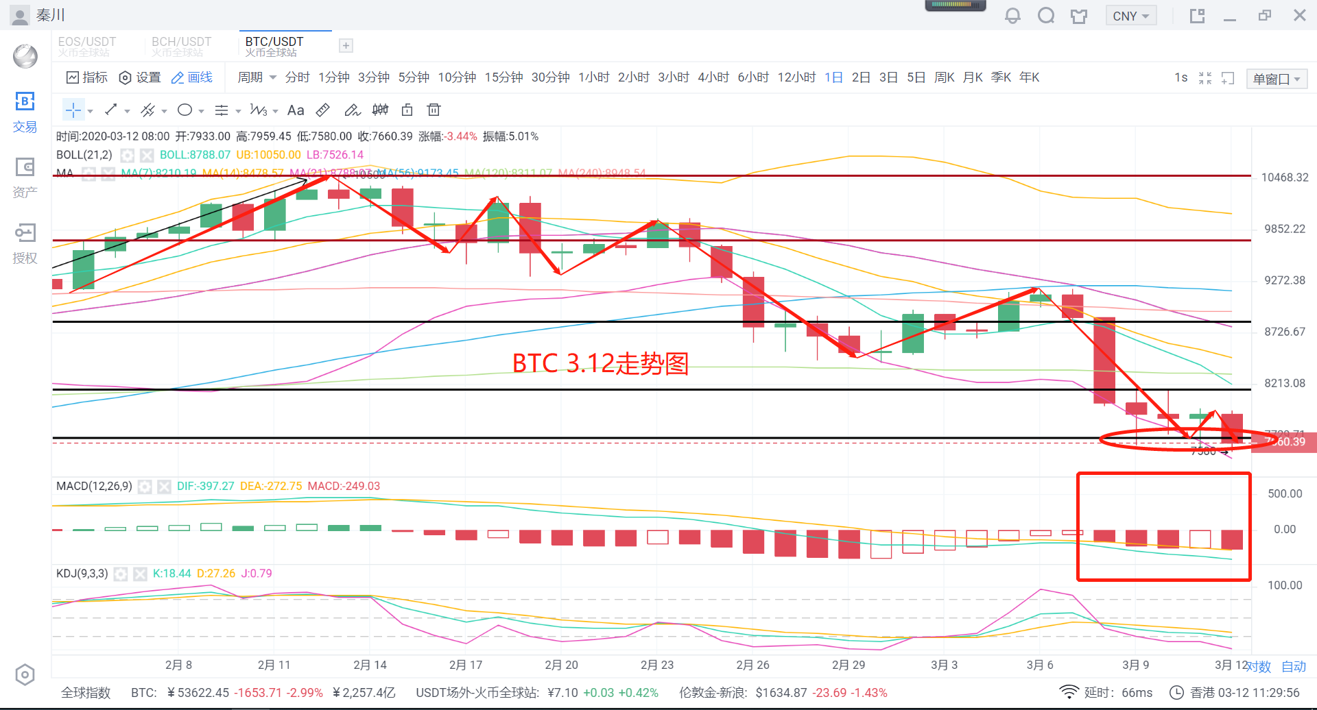Select the BTC/USDT tab
This screenshot has height=710, width=1317.
[x=274, y=46]
